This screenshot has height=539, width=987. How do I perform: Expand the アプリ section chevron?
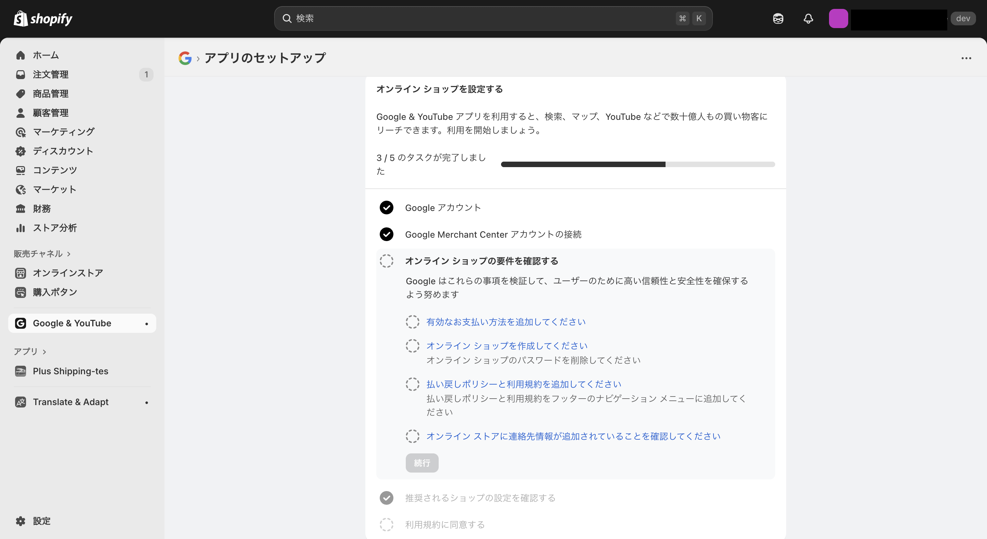coord(45,352)
